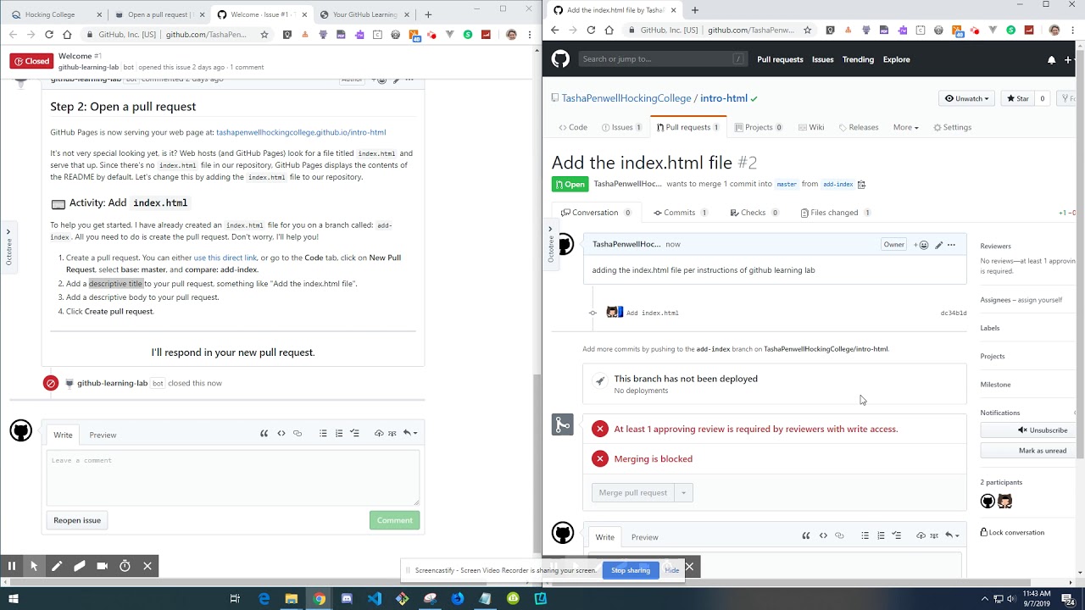The height and width of the screenshot is (610, 1085).
Task: Open the Windows Start menu
Action: click(x=14, y=598)
